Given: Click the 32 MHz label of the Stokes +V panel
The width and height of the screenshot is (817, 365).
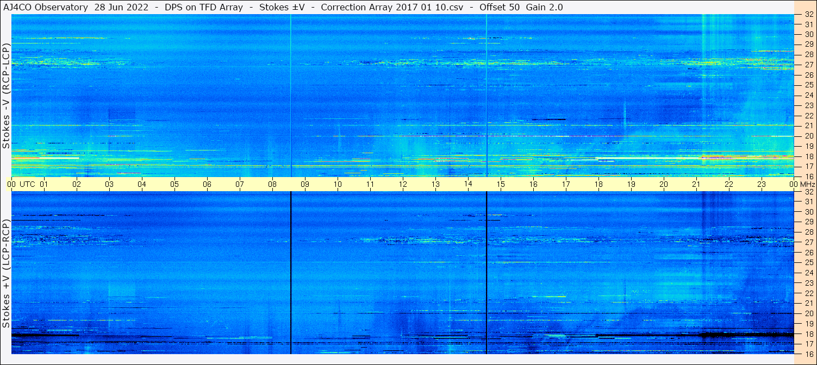Looking at the screenshot, I should tap(809, 192).
